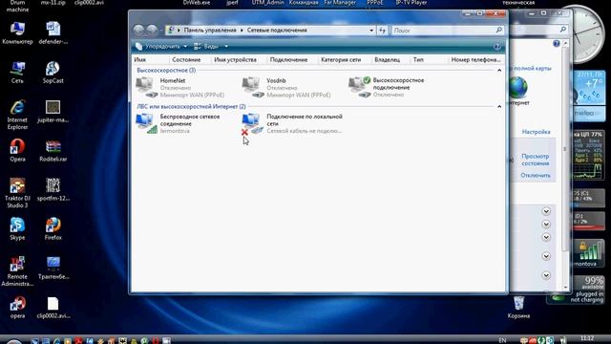Expand the address bar history dropdown

[x=371, y=30]
